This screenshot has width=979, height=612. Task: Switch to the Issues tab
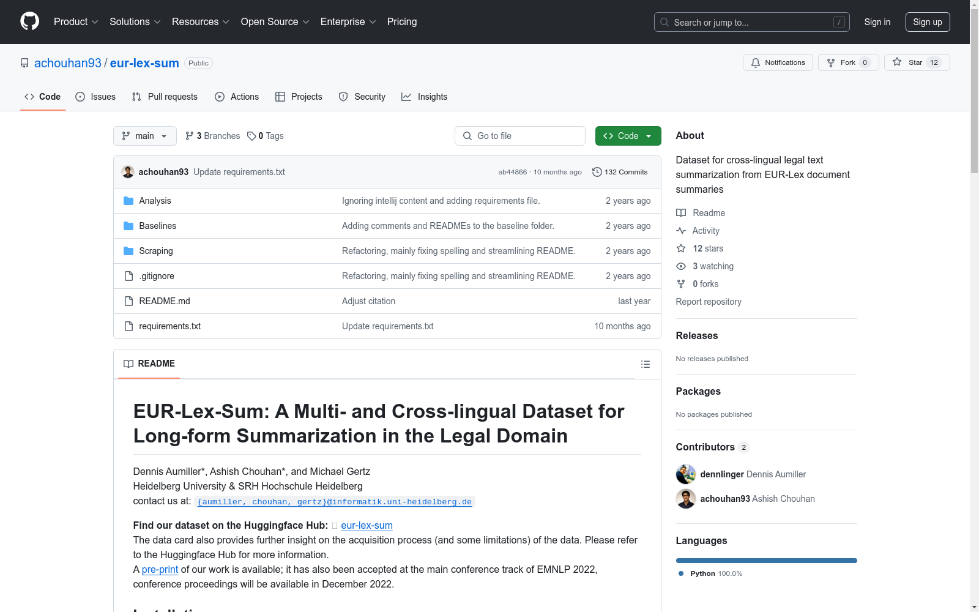point(95,97)
